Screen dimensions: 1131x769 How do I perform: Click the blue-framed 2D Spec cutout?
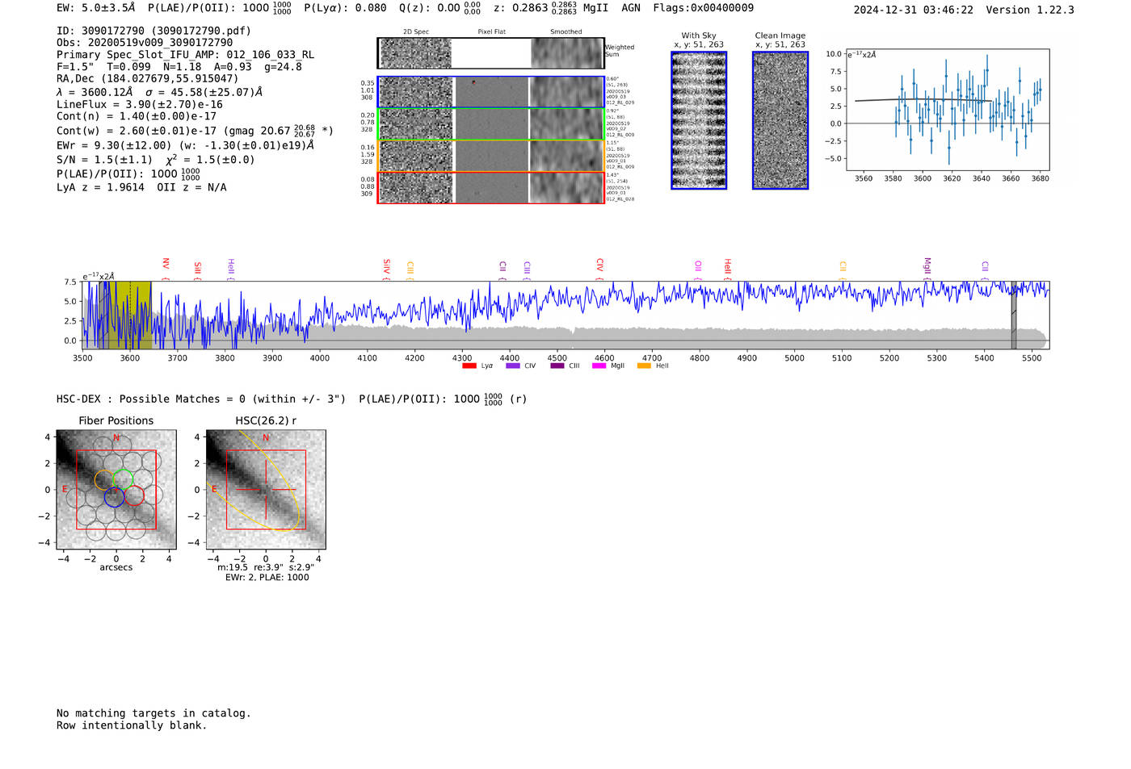416,92
